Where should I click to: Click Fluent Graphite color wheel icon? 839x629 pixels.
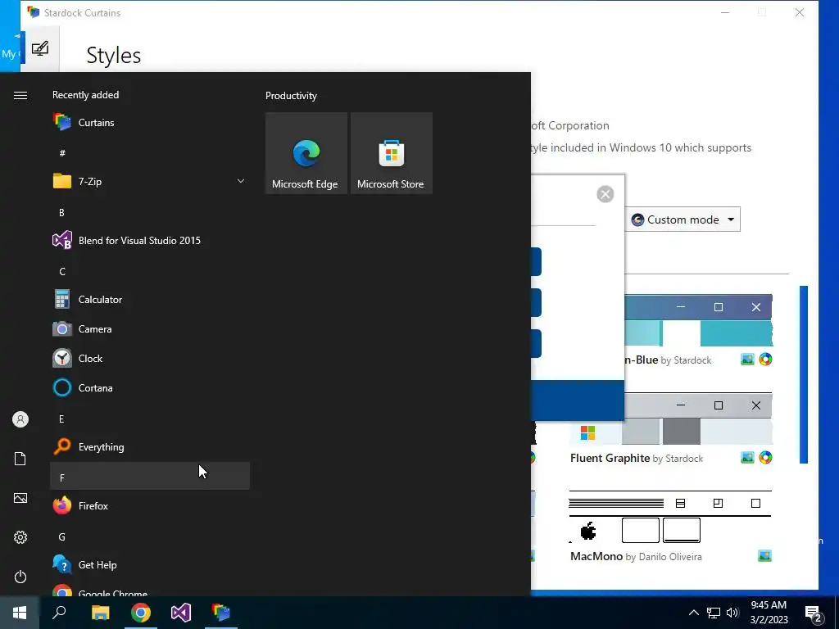pyautogui.click(x=766, y=458)
